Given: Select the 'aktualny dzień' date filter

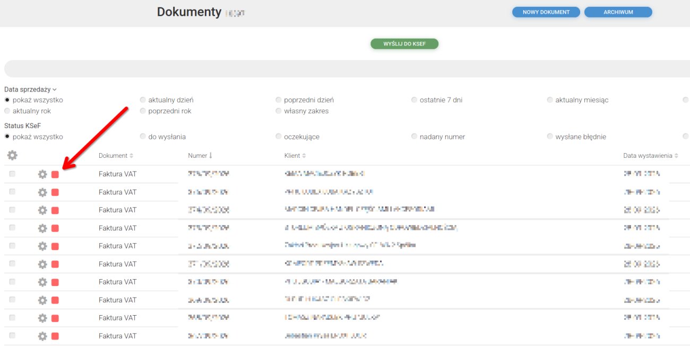Looking at the screenshot, I should [143, 100].
